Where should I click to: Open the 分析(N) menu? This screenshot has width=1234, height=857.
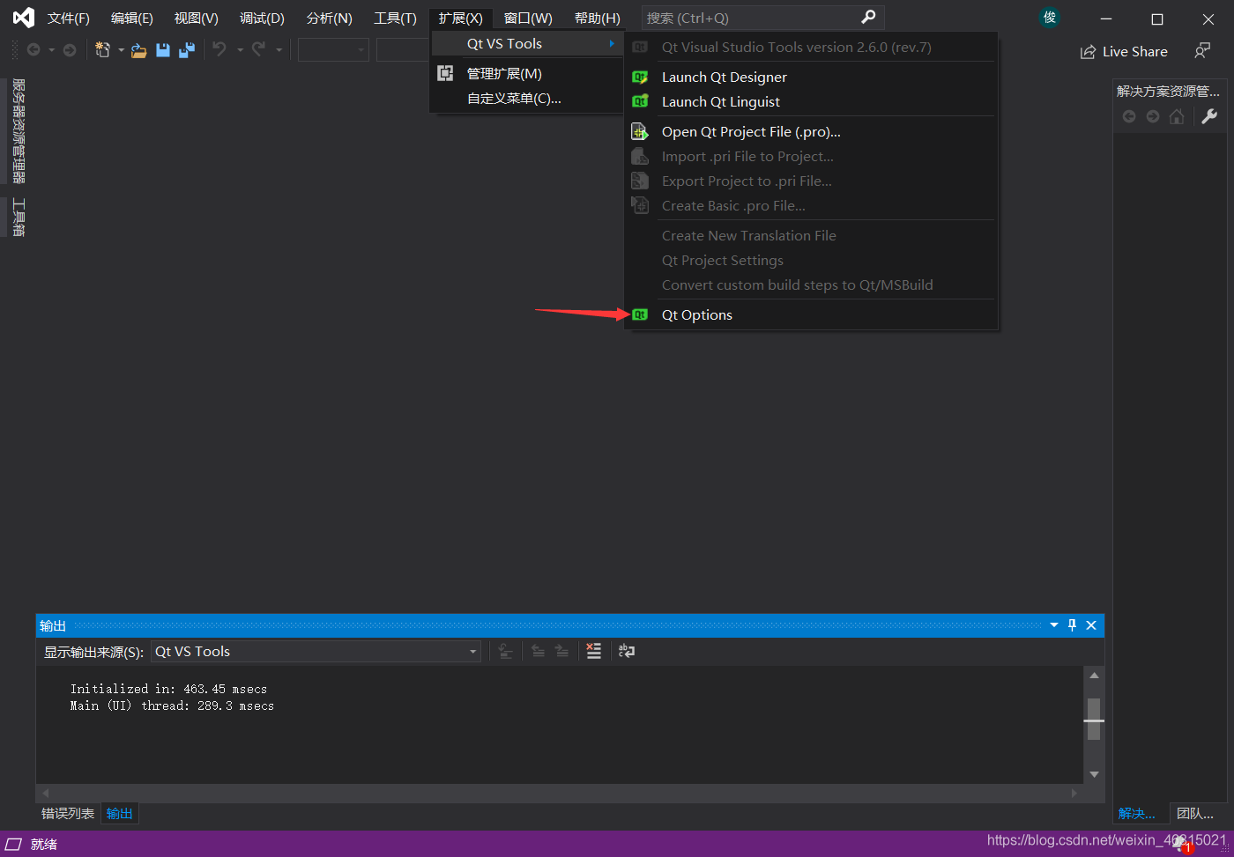pos(330,18)
